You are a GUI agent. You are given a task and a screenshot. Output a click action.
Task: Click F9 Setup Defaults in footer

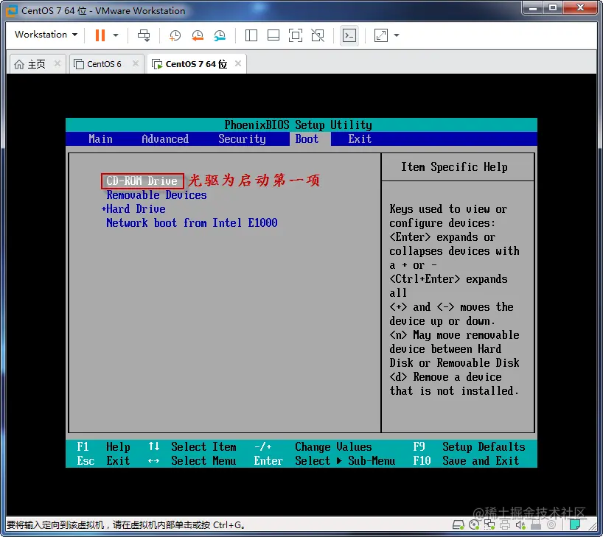(469, 446)
